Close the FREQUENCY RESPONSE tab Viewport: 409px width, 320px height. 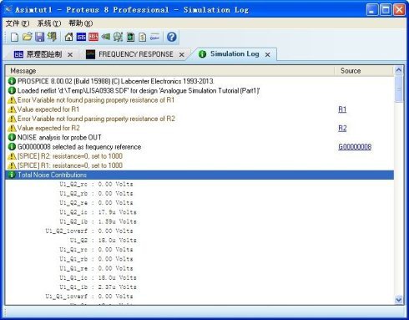pyautogui.click(x=182, y=55)
